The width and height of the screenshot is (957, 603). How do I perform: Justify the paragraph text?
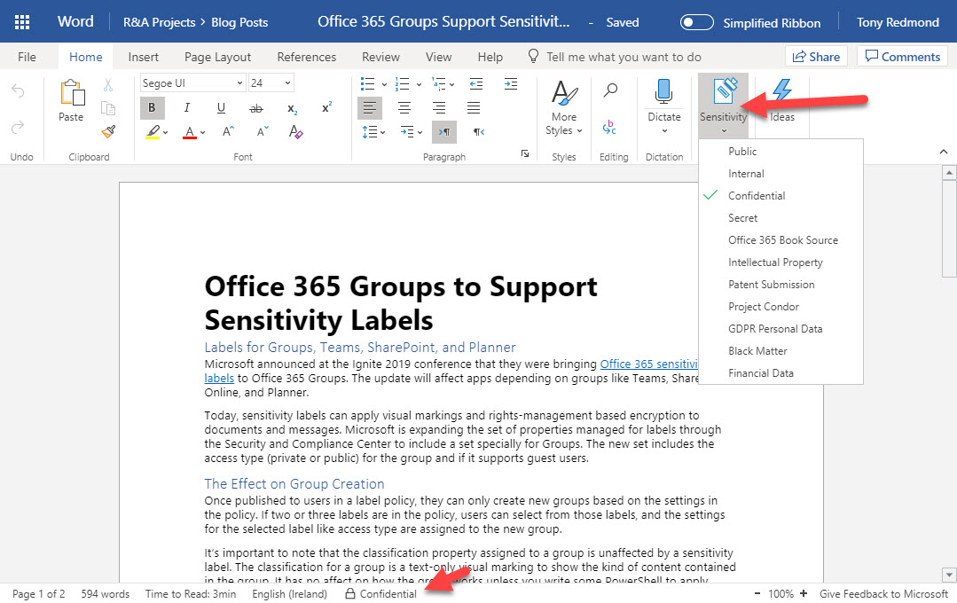[474, 108]
